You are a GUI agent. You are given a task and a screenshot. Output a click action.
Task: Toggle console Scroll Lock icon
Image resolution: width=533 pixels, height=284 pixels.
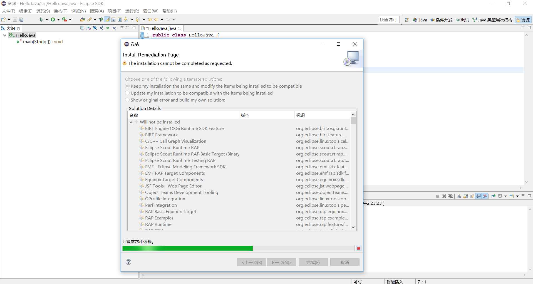[465, 196]
